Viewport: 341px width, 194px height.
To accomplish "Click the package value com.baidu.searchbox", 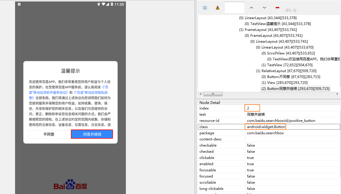I will click(265, 133).
